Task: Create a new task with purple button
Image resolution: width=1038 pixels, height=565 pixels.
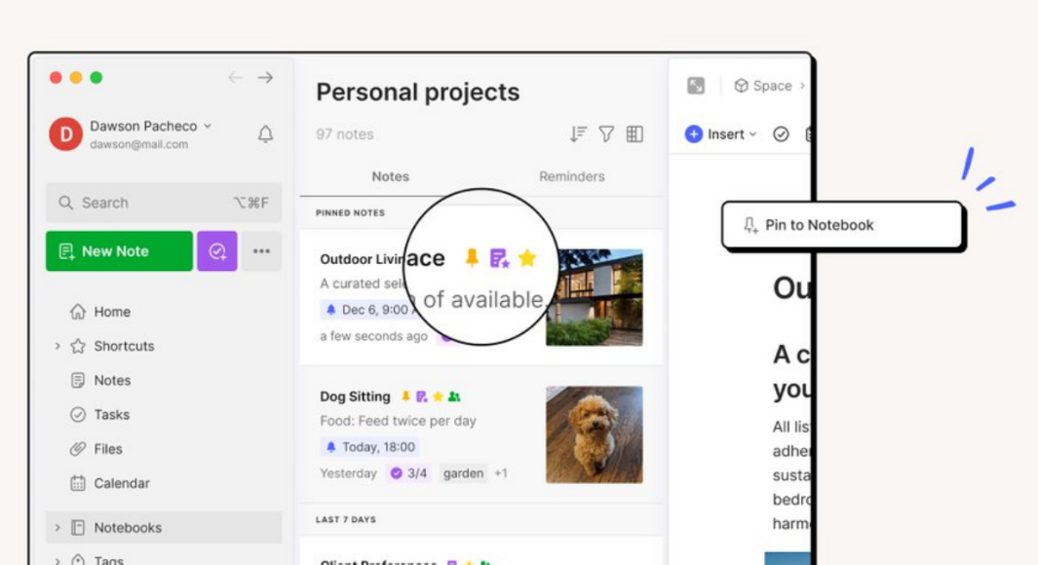Action: coord(217,251)
